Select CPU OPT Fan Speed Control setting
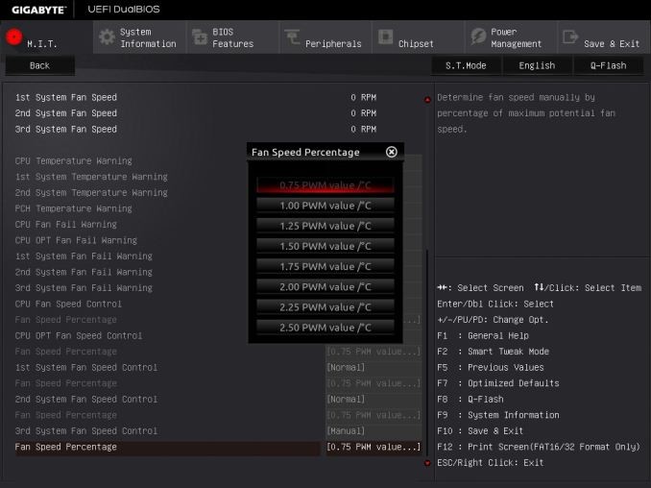This screenshot has width=651, height=488. coord(79,335)
